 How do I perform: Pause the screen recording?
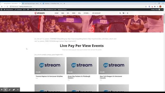(x=2, y=90)
